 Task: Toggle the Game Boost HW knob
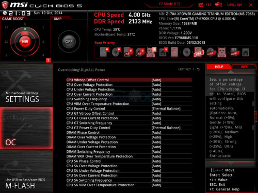click(25, 42)
